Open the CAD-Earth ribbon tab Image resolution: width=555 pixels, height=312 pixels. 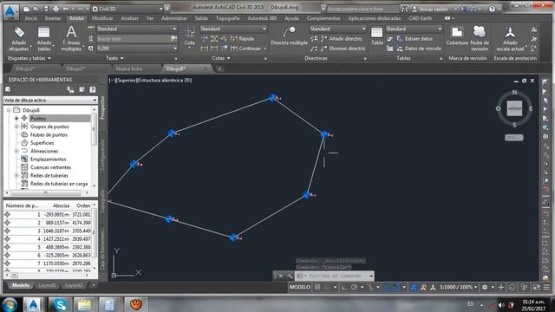click(420, 18)
